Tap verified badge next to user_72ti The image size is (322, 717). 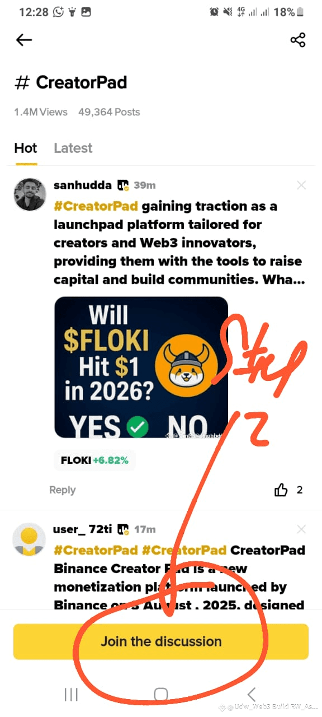(123, 529)
